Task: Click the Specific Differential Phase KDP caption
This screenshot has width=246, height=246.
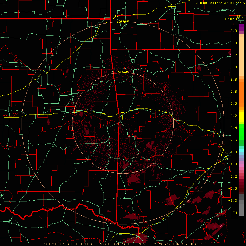Action: point(123,244)
